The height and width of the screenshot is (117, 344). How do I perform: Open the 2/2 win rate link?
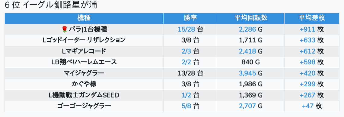pyautogui.click(x=186, y=62)
